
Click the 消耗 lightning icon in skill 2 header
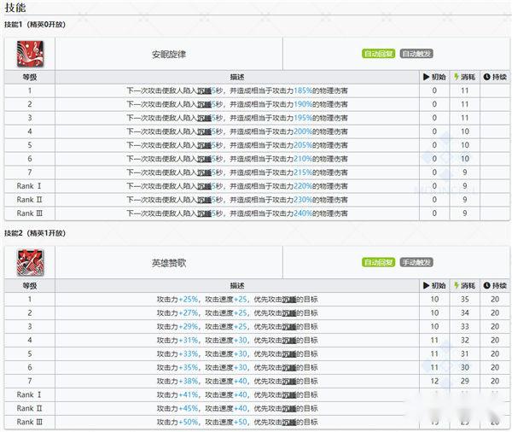coord(457,285)
